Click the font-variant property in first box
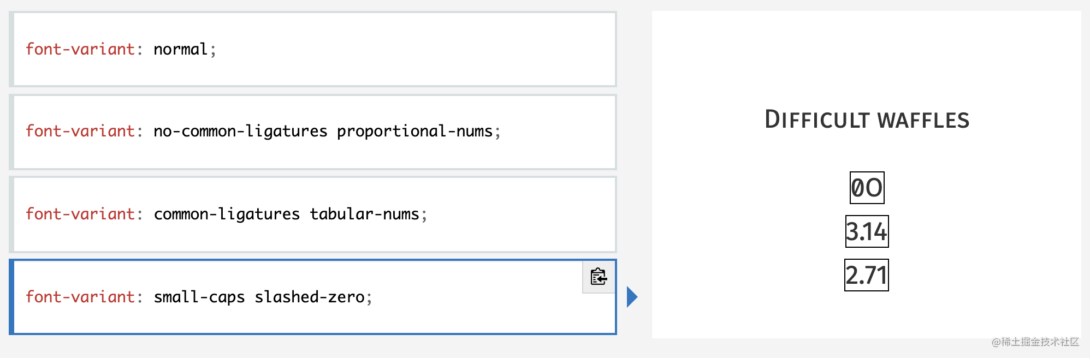The height and width of the screenshot is (358, 1090). tap(80, 49)
